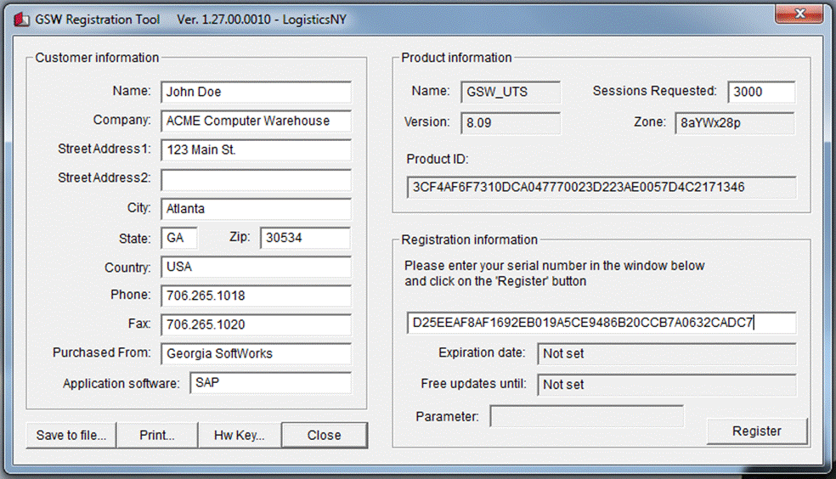The height and width of the screenshot is (479, 836).
Task: Edit the Company field
Action: (256, 121)
